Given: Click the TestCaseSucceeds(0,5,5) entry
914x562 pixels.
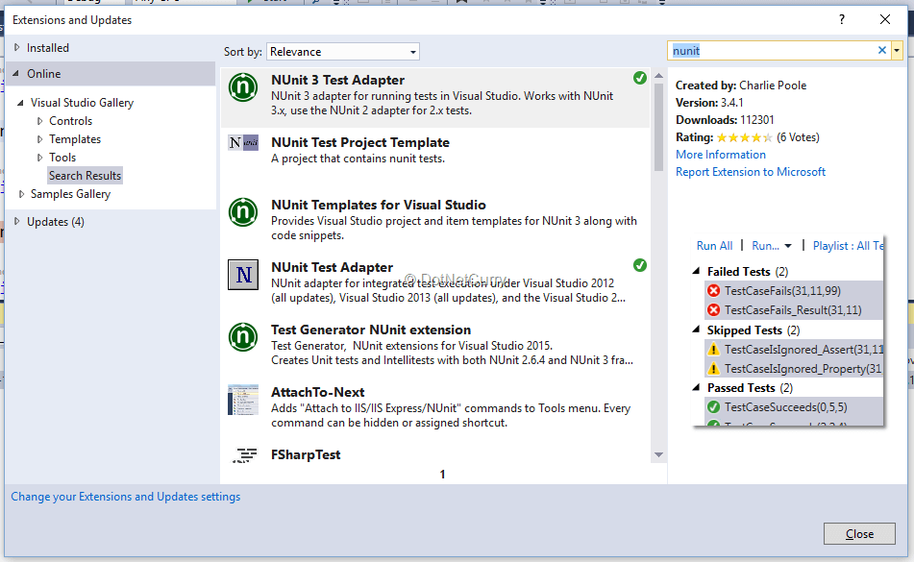Looking at the screenshot, I should click(x=786, y=407).
